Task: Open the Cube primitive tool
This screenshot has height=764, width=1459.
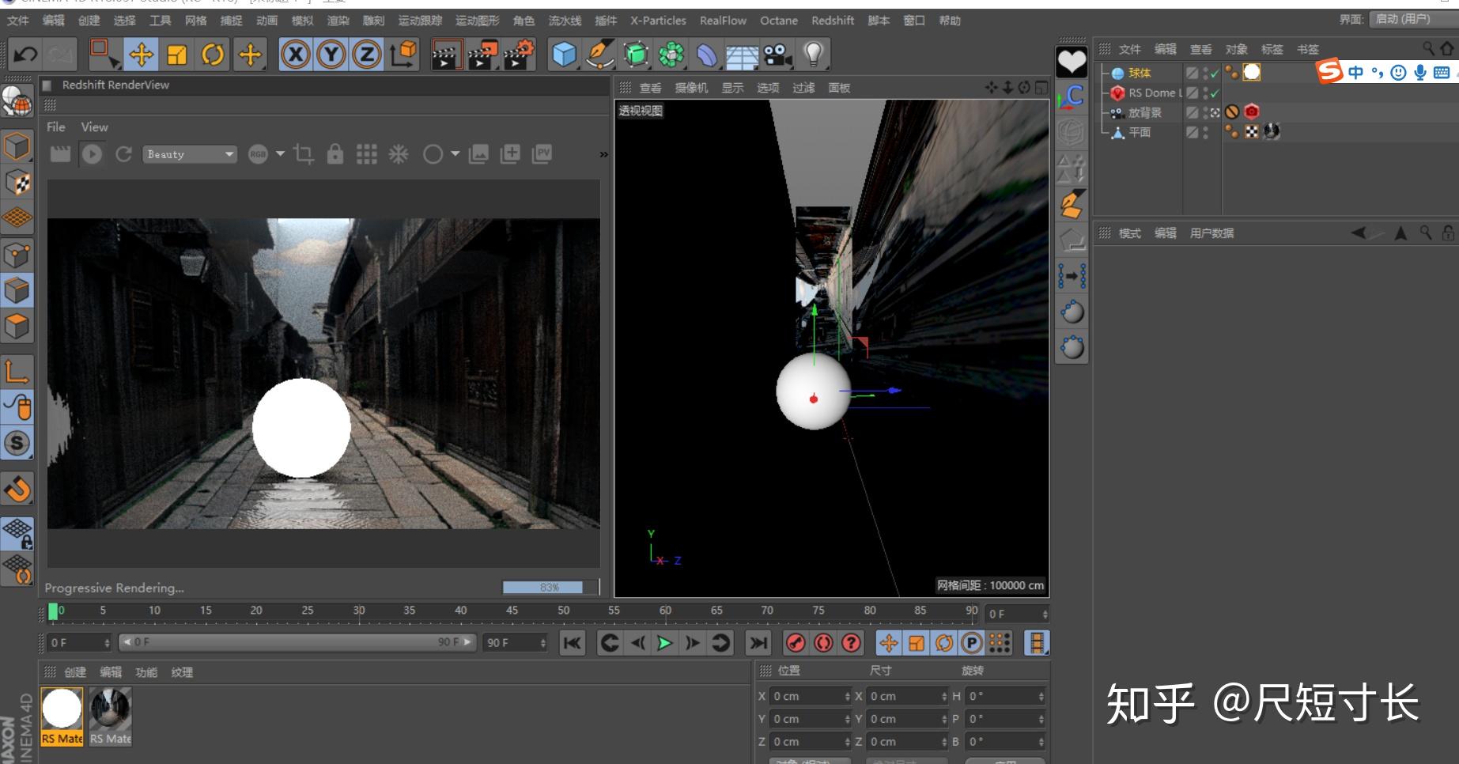Action: click(565, 54)
